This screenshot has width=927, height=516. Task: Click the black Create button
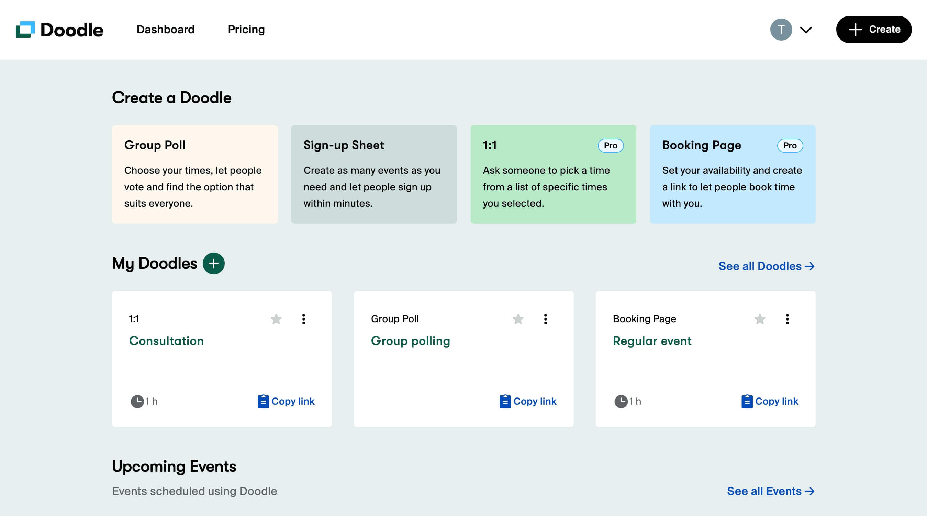pyautogui.click(x=874, y=30)
